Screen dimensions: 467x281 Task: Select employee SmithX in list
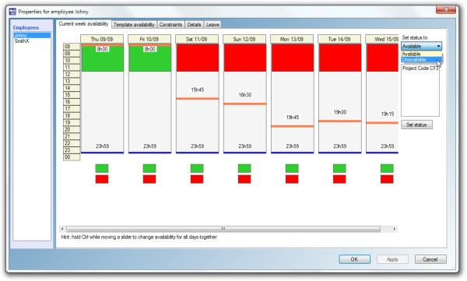click(32, 41)
